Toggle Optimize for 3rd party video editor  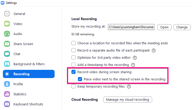click(x=74, y=58)
